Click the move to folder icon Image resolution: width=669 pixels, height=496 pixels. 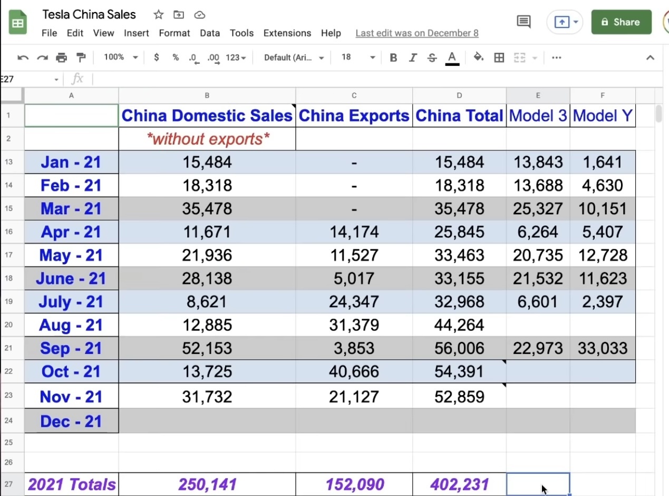click(179, 15)
